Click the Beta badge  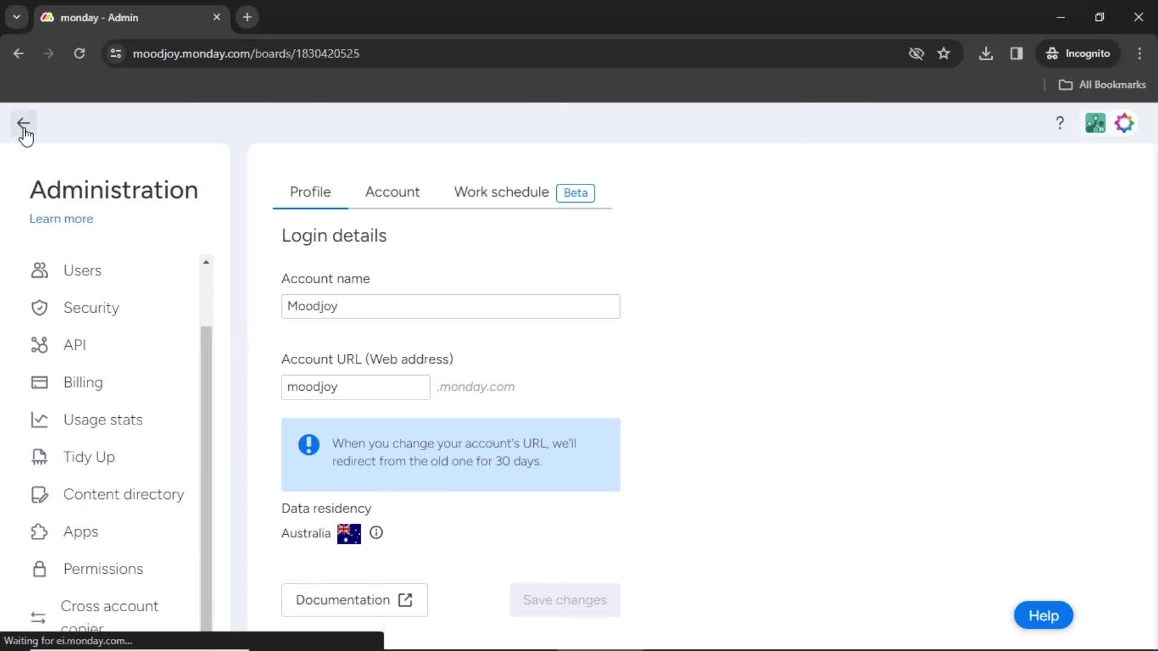coord(575,193)
